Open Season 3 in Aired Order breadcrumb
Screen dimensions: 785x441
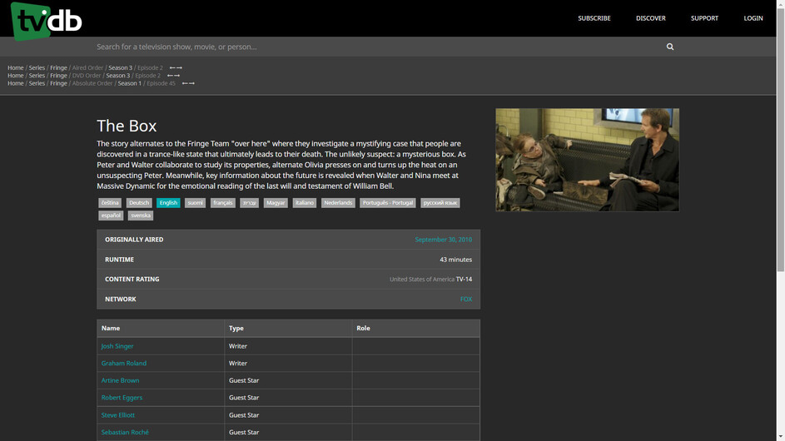120,67
